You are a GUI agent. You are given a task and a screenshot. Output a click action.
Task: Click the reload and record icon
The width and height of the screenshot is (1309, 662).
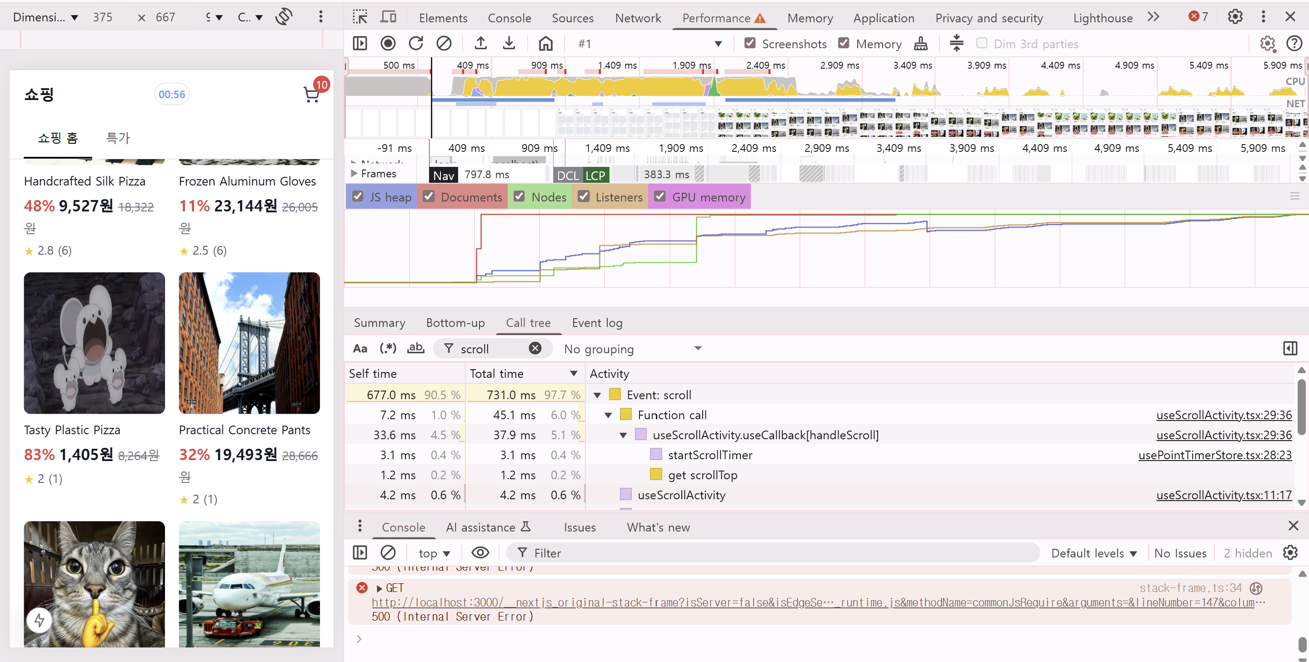pos(416,44)
